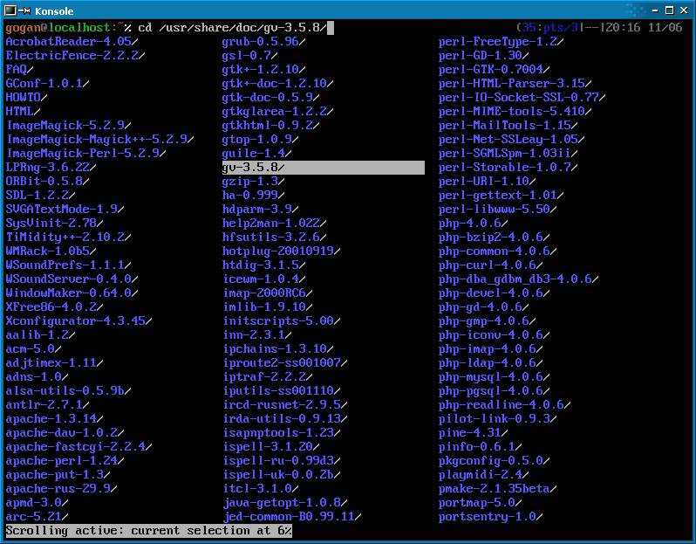Click the FAQ/ directory entry

[x=19, y=70]
